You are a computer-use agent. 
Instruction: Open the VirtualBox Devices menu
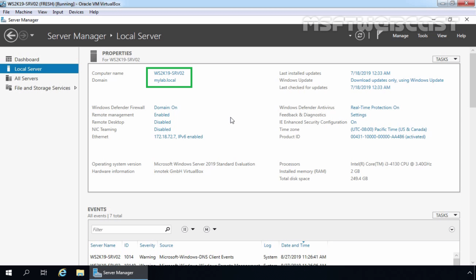click(76, 12)
